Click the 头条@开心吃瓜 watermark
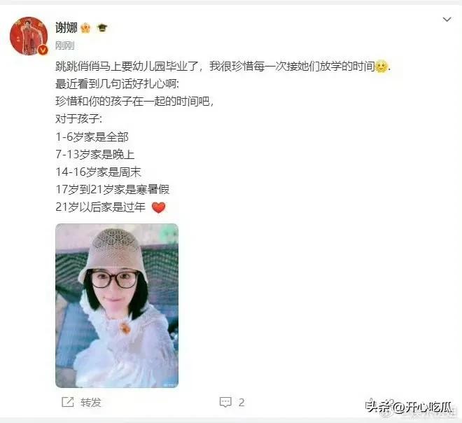The image size is (462, 423). (x=409, y=407)
